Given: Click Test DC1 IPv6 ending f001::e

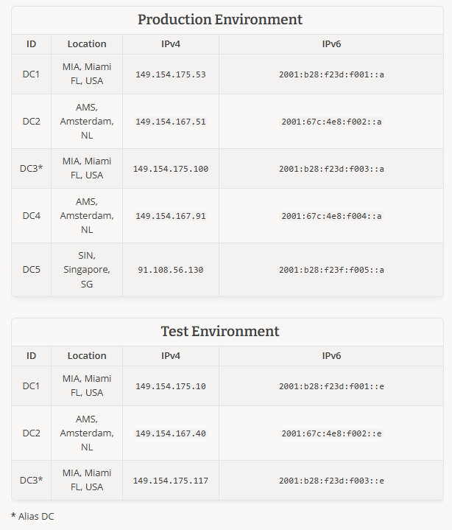Looking at the screenshot, I should (x=331, y=386).
